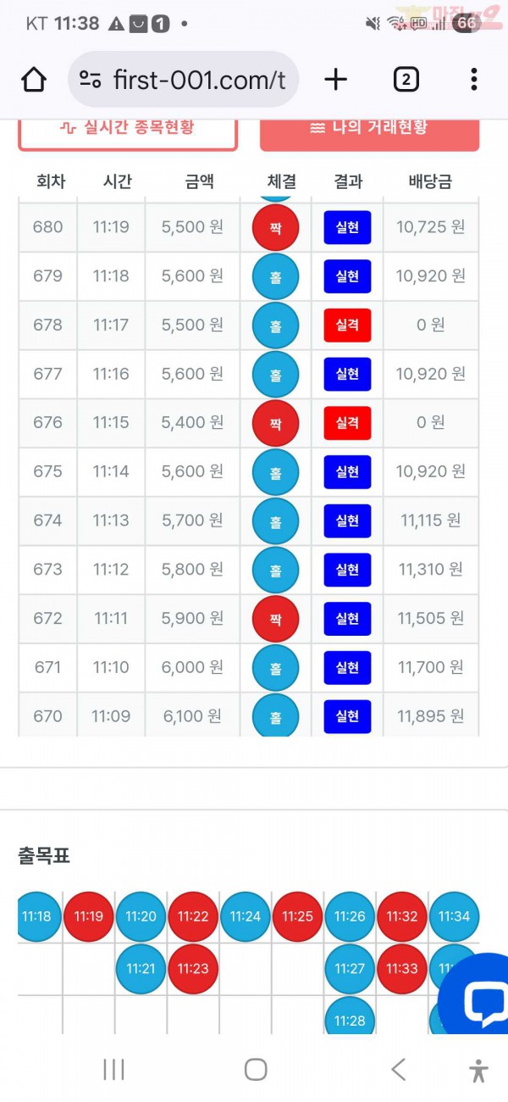
Task: Select the red 짝 circle in row 676
Action: point(275,422)
